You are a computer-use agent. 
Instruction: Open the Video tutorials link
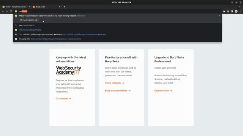[x=115, y=83]
